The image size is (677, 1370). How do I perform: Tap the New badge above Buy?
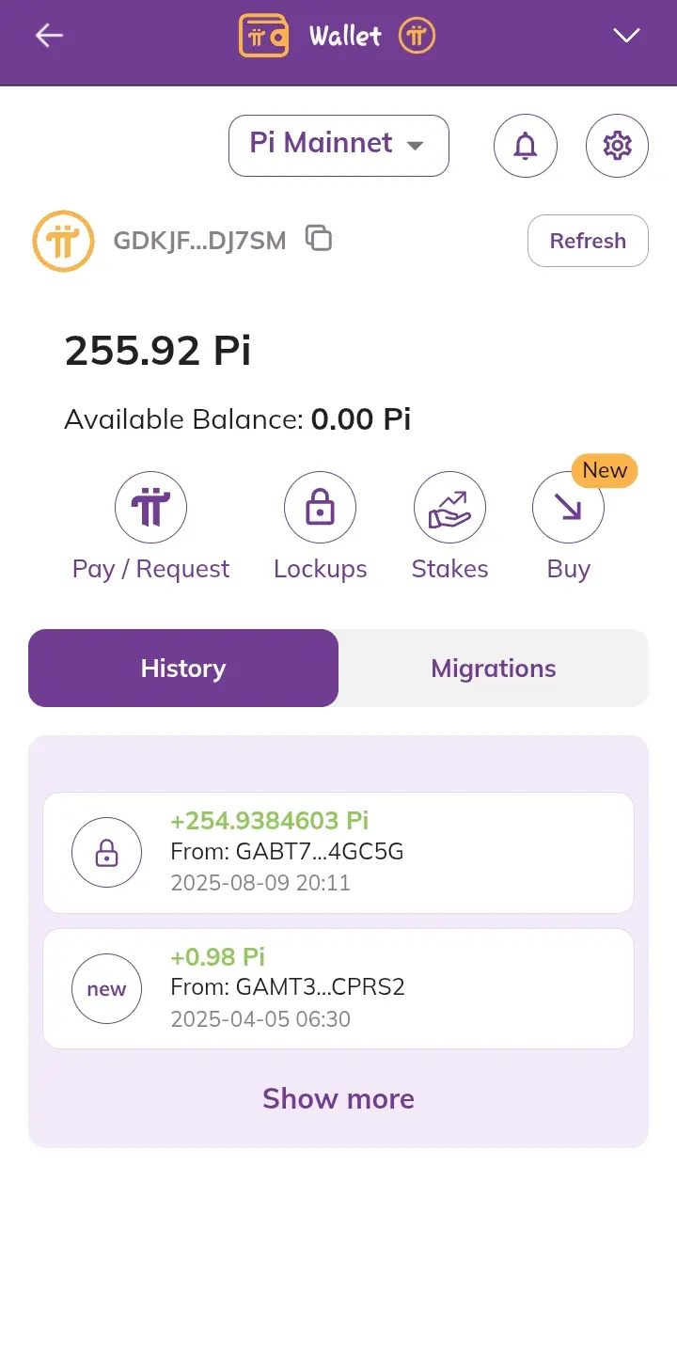605,470
